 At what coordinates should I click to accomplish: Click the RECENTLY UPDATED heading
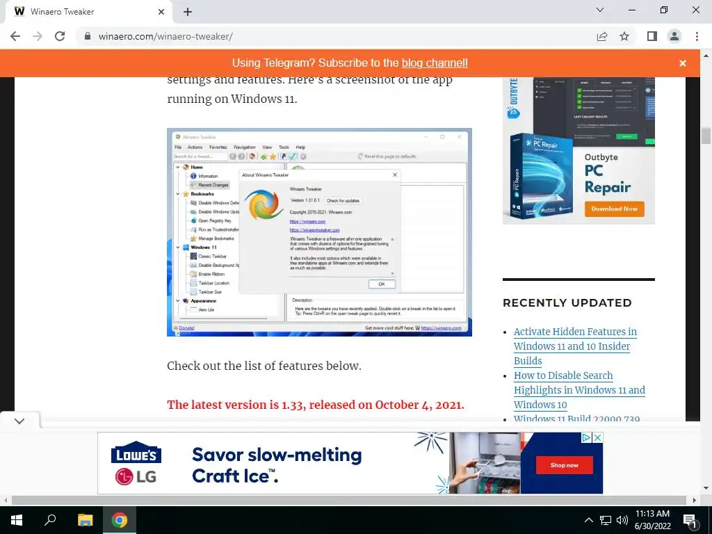point(567,303)
